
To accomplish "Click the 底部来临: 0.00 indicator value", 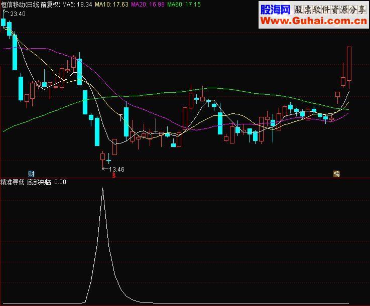I will pyautogui.click(x=46, y=182).
